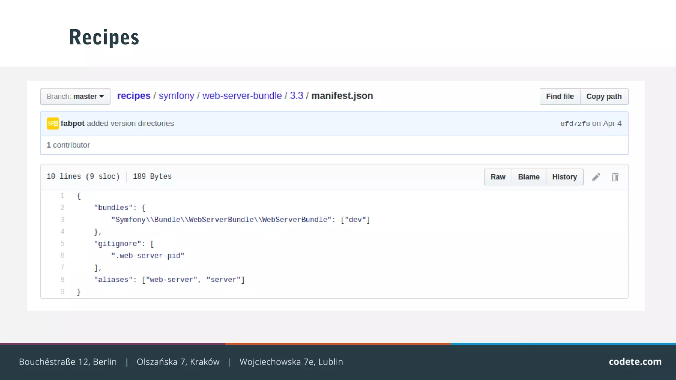Image resolution: width=676 pixels, height=380 pixels.
Task: Click the 1 contributor label
Action: click(x=68, y=145)
